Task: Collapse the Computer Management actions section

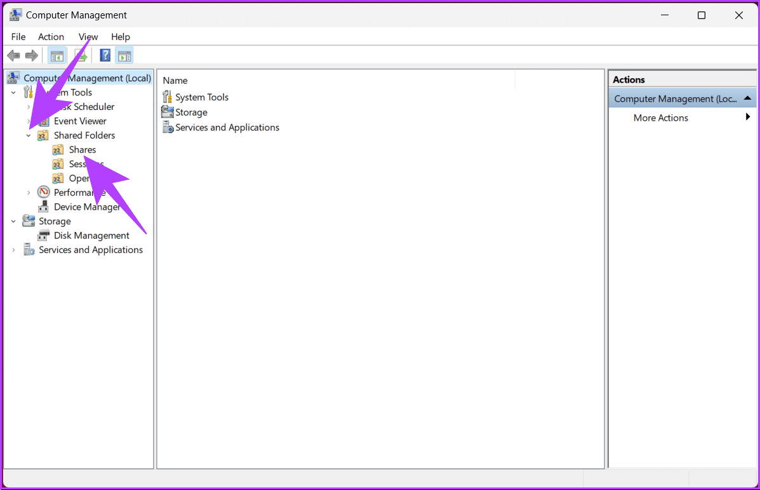Action: 747,99
